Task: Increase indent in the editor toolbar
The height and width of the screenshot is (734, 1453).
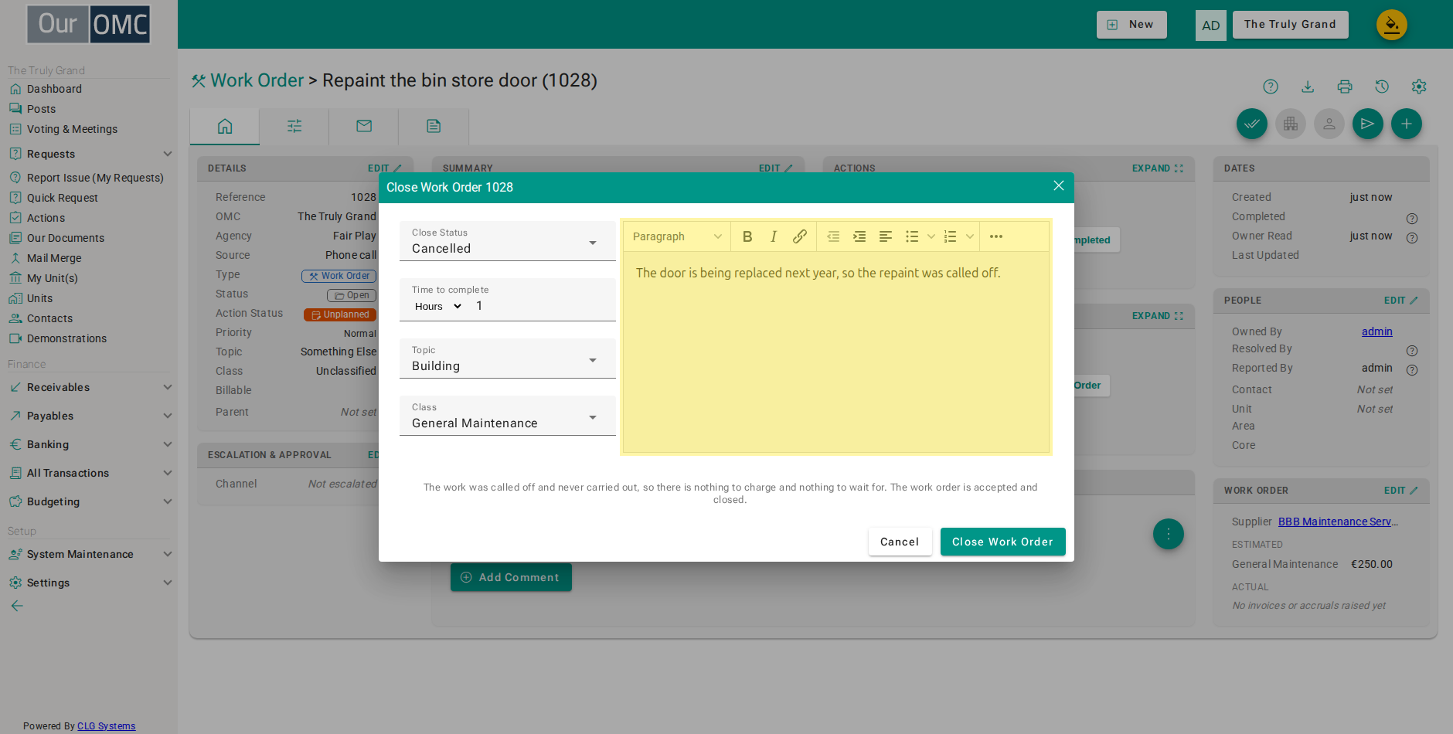Action: pyautogui.click(x=859, y=236)
